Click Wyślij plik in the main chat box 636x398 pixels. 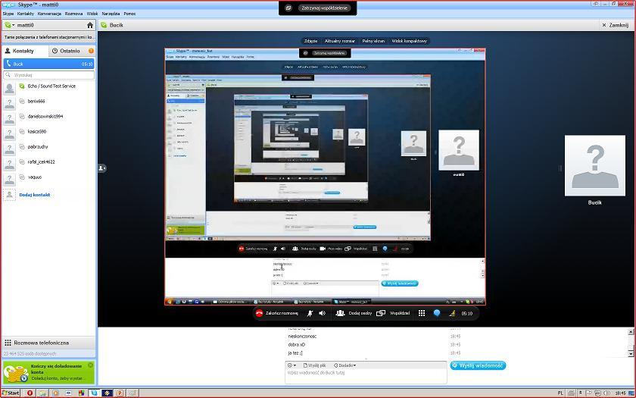[315, 365]
